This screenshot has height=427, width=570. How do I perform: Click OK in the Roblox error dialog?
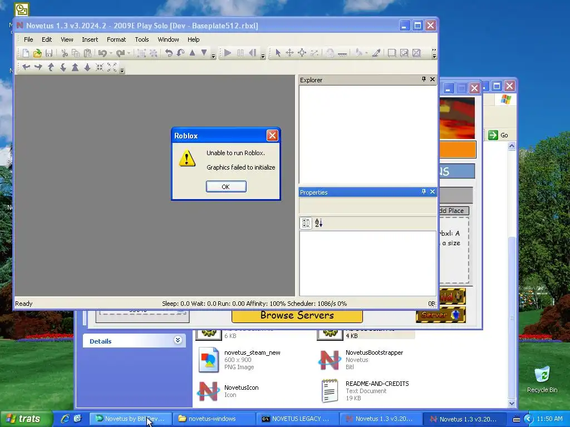[x=226, y=187]
